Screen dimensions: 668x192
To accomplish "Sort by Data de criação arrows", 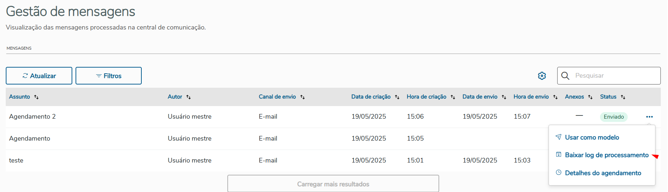I will tap(397, 97).
